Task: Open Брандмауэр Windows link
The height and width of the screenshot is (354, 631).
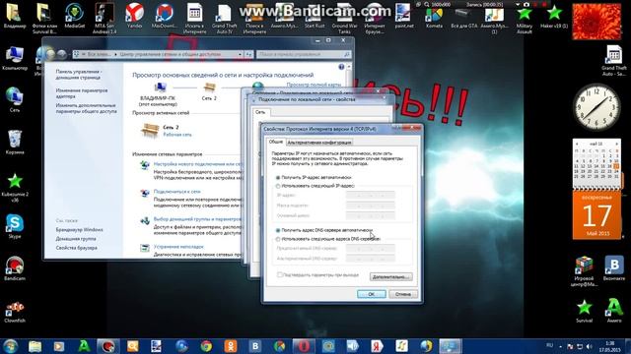Action: (79, 230)
